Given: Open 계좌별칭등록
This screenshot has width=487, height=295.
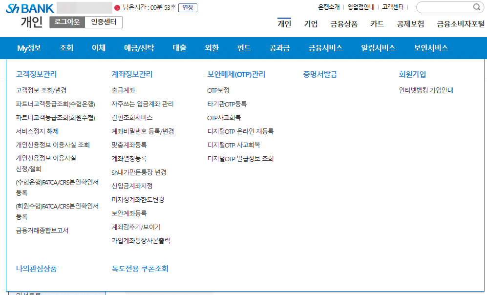Looking at the screenshot, I should click(x=129, y=159).
